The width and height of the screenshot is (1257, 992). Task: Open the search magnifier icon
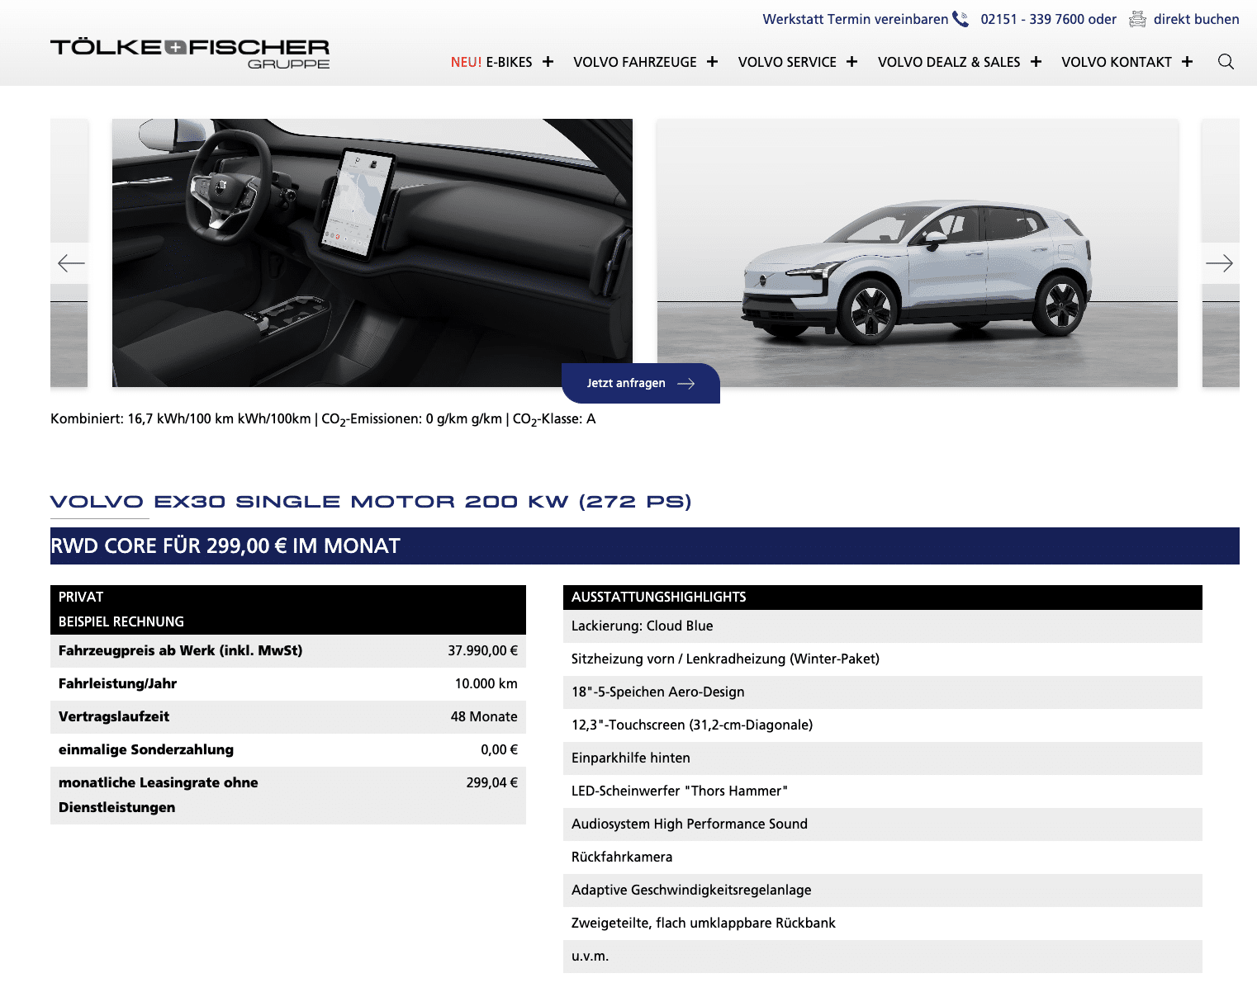coord(1226,62)
